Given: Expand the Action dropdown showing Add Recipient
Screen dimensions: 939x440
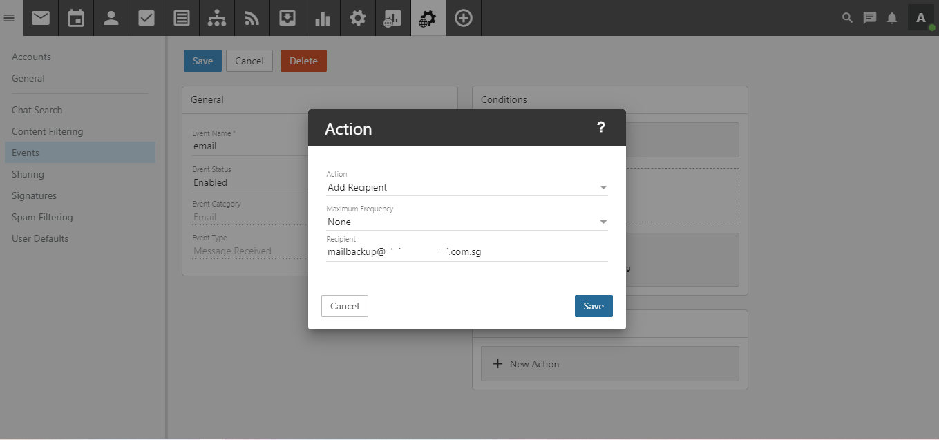Looking at the screenshot, I should [x=466, y=187].
